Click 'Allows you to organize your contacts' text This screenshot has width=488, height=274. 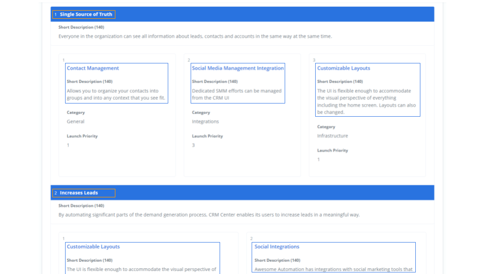click(116, 94)
